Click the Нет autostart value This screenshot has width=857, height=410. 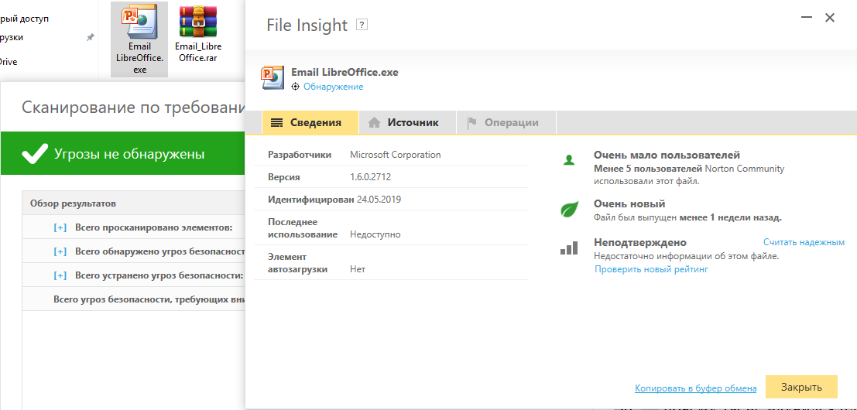coord(358,269)
